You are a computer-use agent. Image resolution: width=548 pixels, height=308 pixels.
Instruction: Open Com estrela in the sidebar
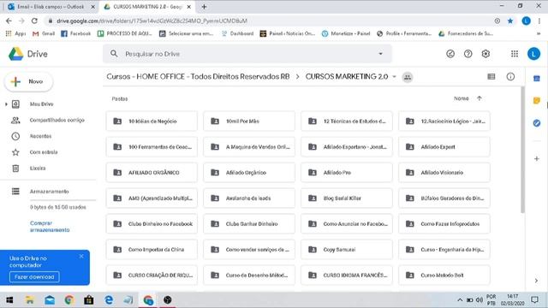[44, 152]
